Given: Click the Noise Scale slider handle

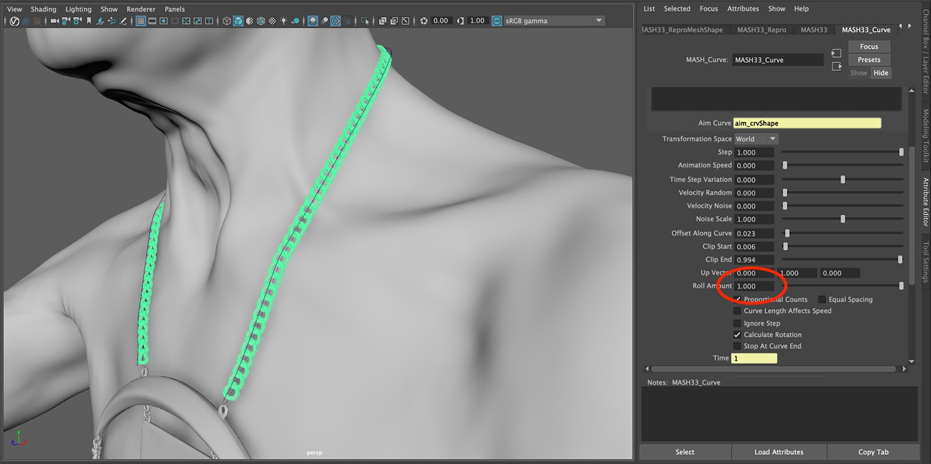Looking at the screenshot, I should click(842, 219).
